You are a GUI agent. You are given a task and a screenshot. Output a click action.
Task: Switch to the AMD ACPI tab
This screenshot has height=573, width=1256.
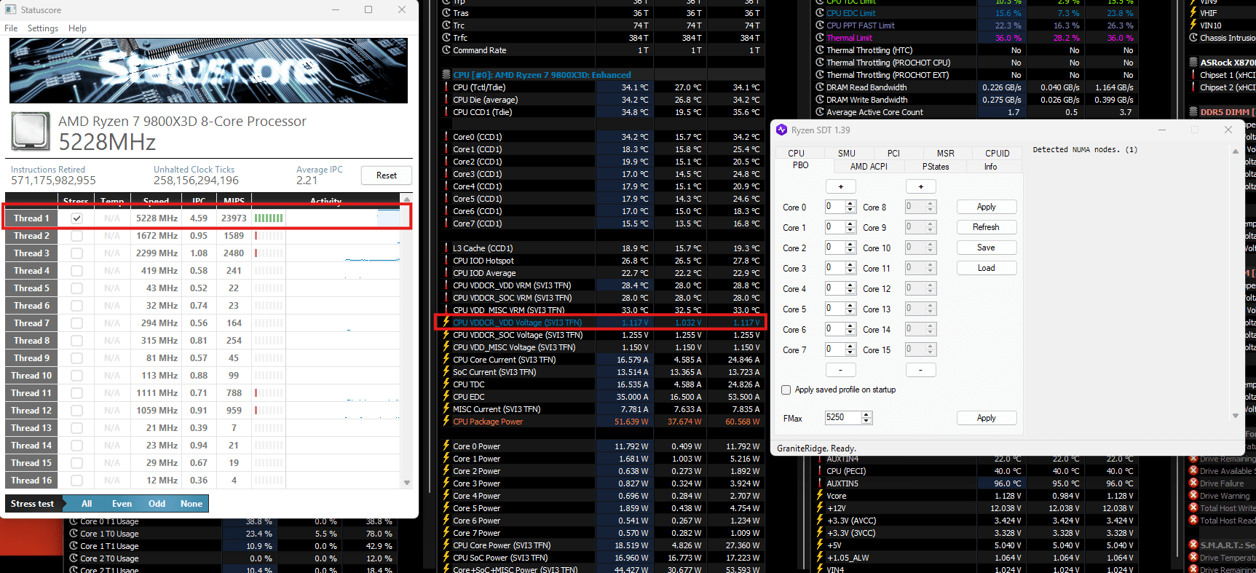point(869,167)
